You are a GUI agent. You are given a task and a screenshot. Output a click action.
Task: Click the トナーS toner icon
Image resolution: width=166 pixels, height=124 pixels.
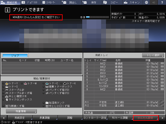pyautogui.click(x=7, y=87)
